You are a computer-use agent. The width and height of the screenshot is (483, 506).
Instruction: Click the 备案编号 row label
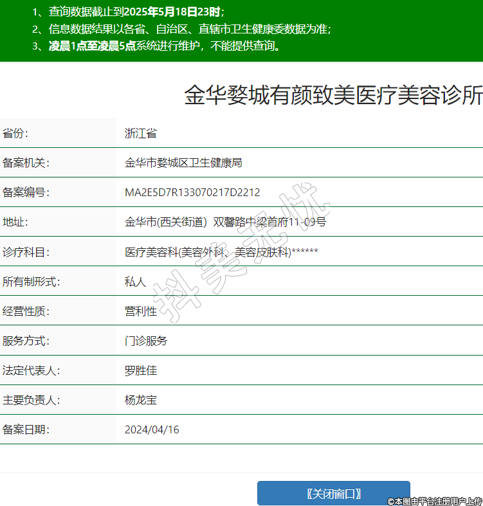[x=26, y=193]
